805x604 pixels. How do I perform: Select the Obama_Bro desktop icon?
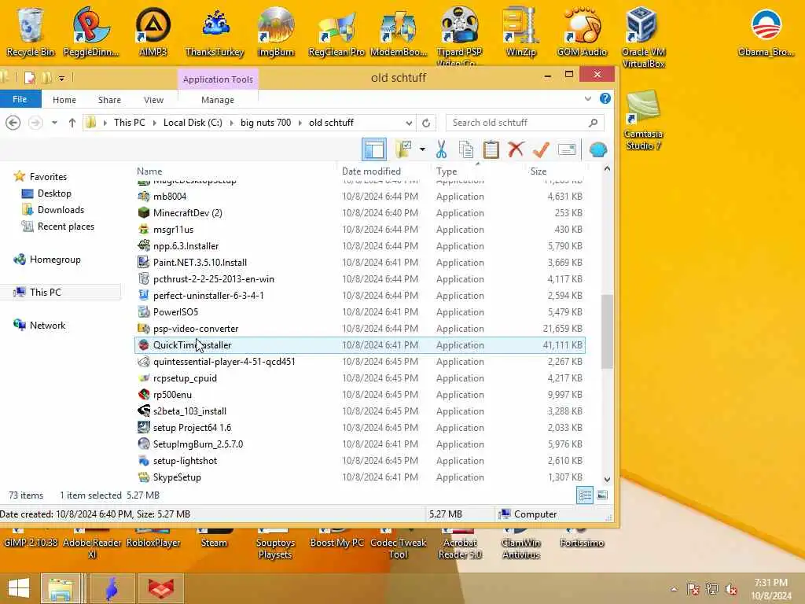(766, 31)
